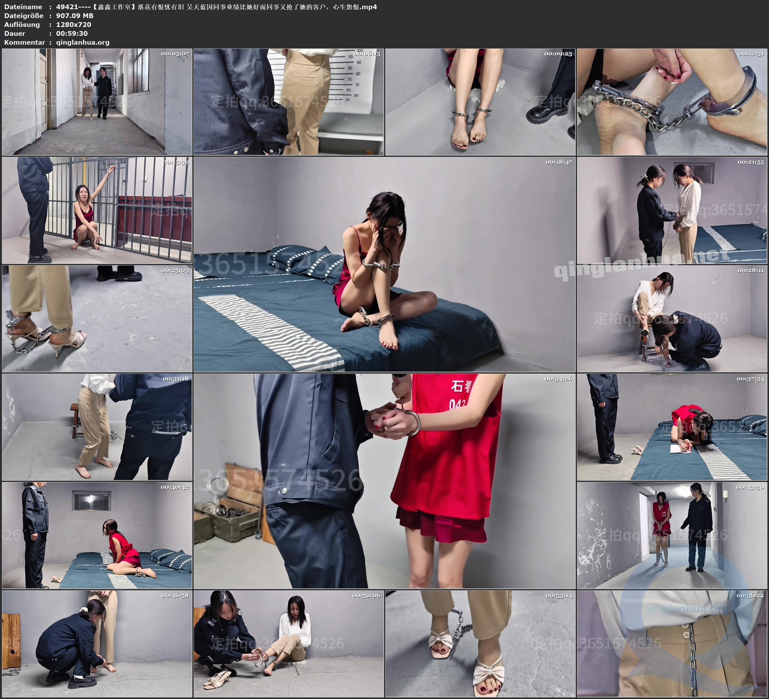Viewport: 769px width, 699px height.
Task: Open the 00:40:42 cell room frame
Action: point(97,535)
